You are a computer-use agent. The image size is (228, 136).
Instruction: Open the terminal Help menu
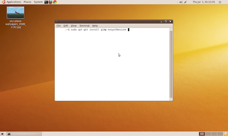[95, 26]
